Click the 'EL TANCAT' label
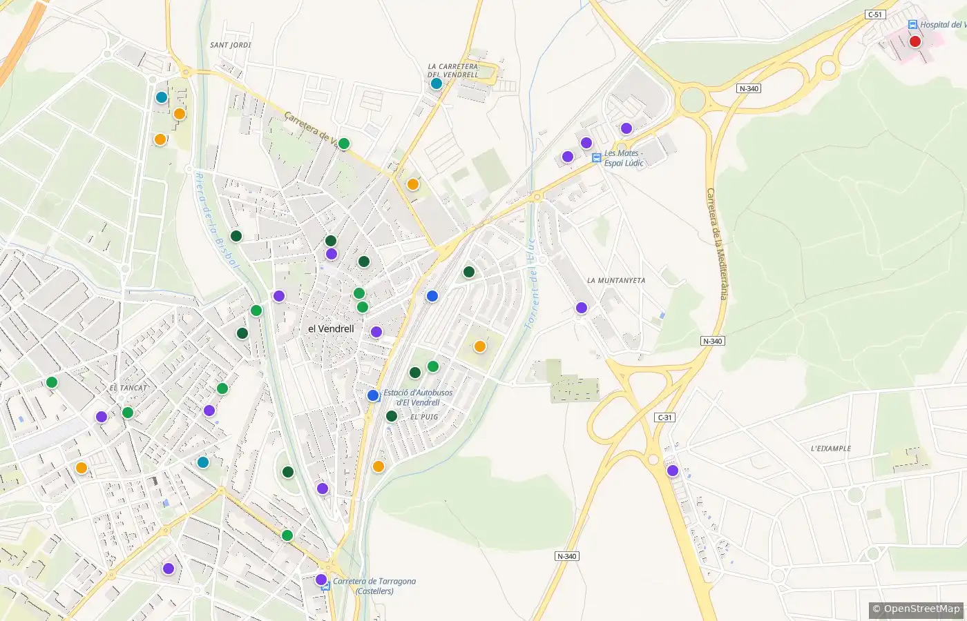Image resolution: width=967 pixels, height=621 pixels. click(x=128, y=388)
